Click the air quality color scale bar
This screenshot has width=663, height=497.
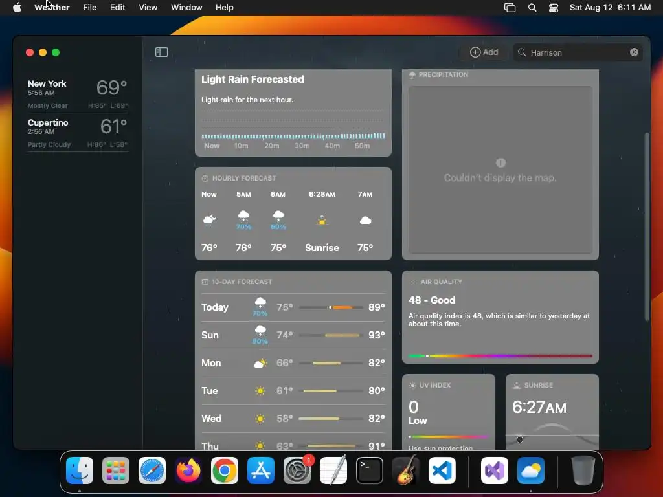(500, 356)
